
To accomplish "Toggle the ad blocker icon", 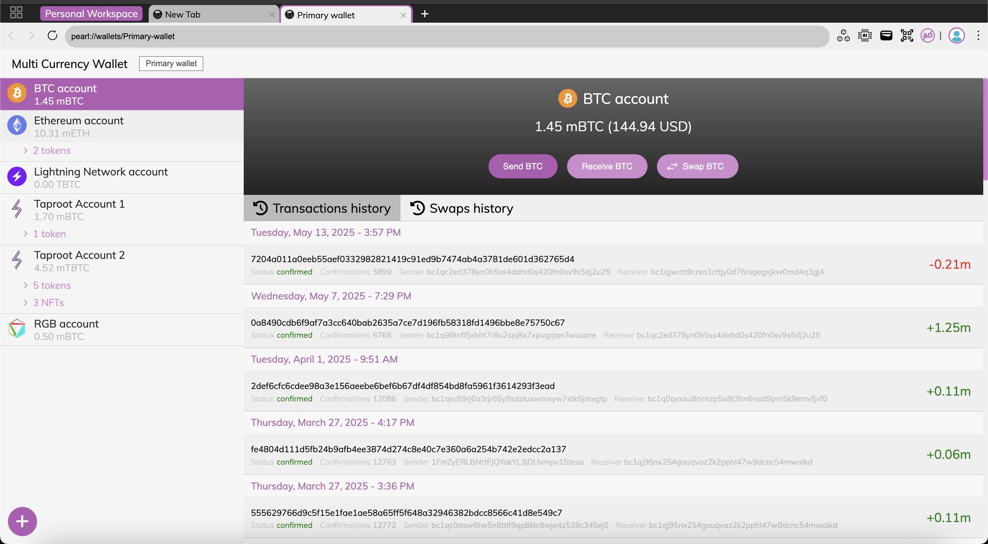I will pos(927,36).
